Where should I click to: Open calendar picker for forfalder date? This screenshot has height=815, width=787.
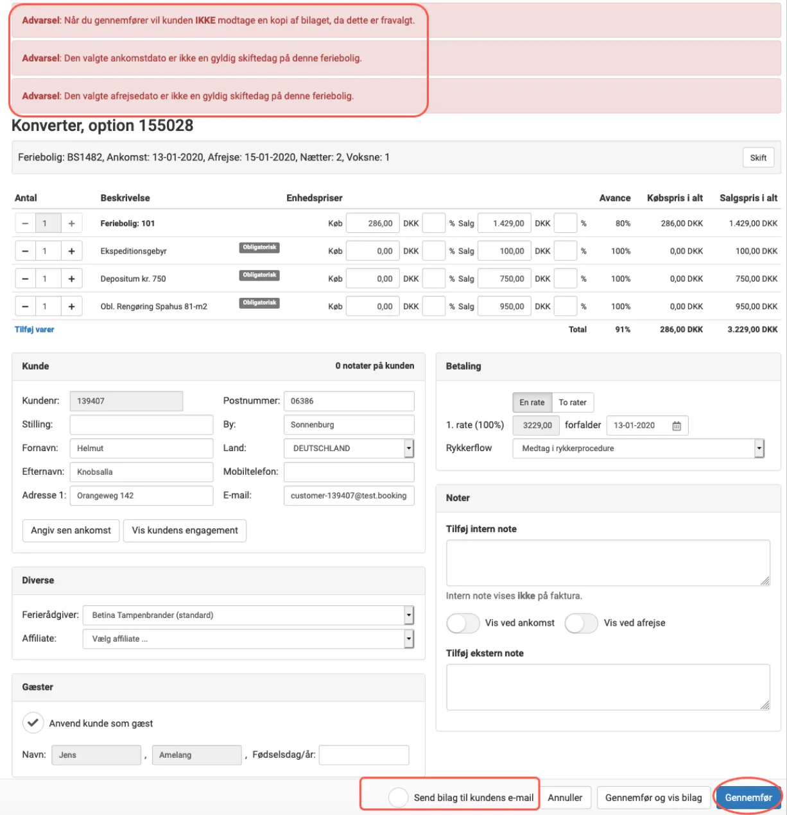(676, 425)
